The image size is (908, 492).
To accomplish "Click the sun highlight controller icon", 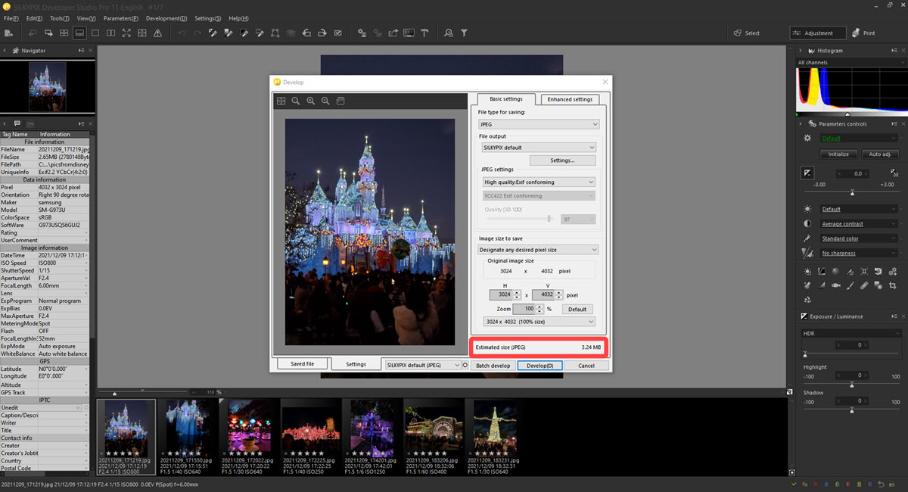I will [807, 272].
